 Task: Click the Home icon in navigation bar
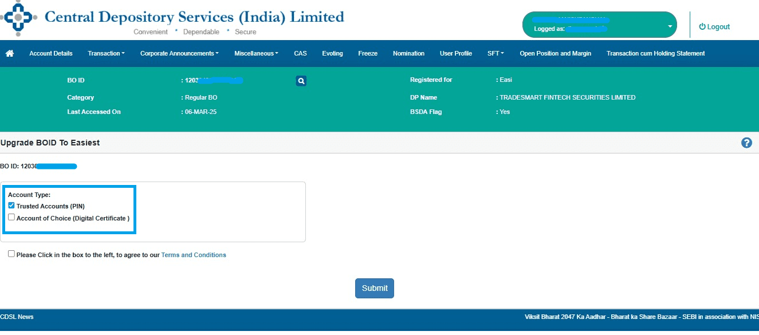click(x=9, y=53)
